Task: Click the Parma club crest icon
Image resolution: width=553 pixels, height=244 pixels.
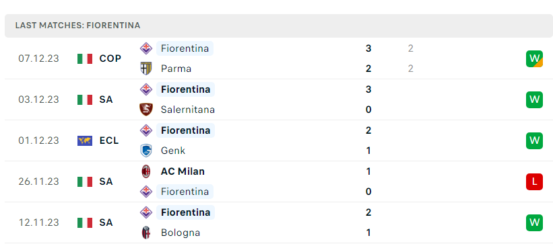Action: (x=145, y=69)
